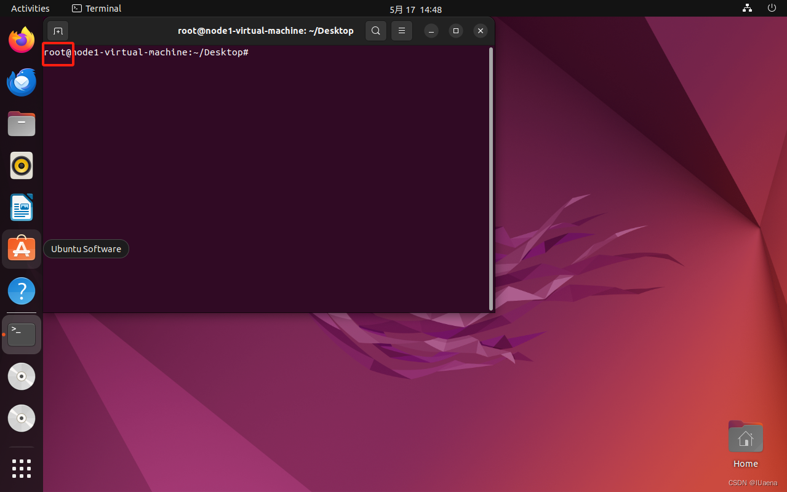Image resolution: width=787 pixels, height=492 pixels.
Task: Show Applications grid
Action: [22, 468]
